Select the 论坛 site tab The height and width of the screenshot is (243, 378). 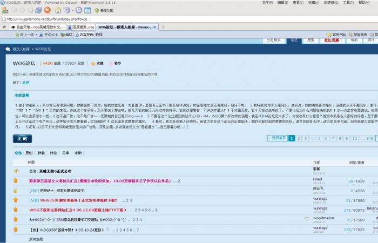[294, 40]
